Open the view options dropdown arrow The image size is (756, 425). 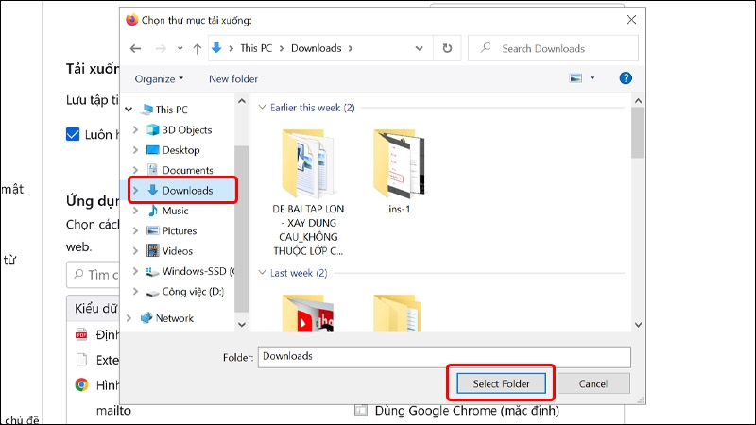[593, 78]
